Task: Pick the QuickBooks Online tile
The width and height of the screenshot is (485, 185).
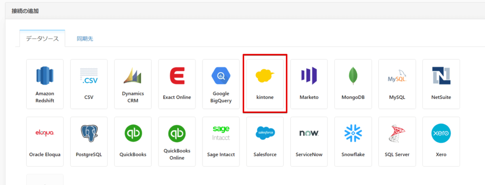Action: [177, 141]
